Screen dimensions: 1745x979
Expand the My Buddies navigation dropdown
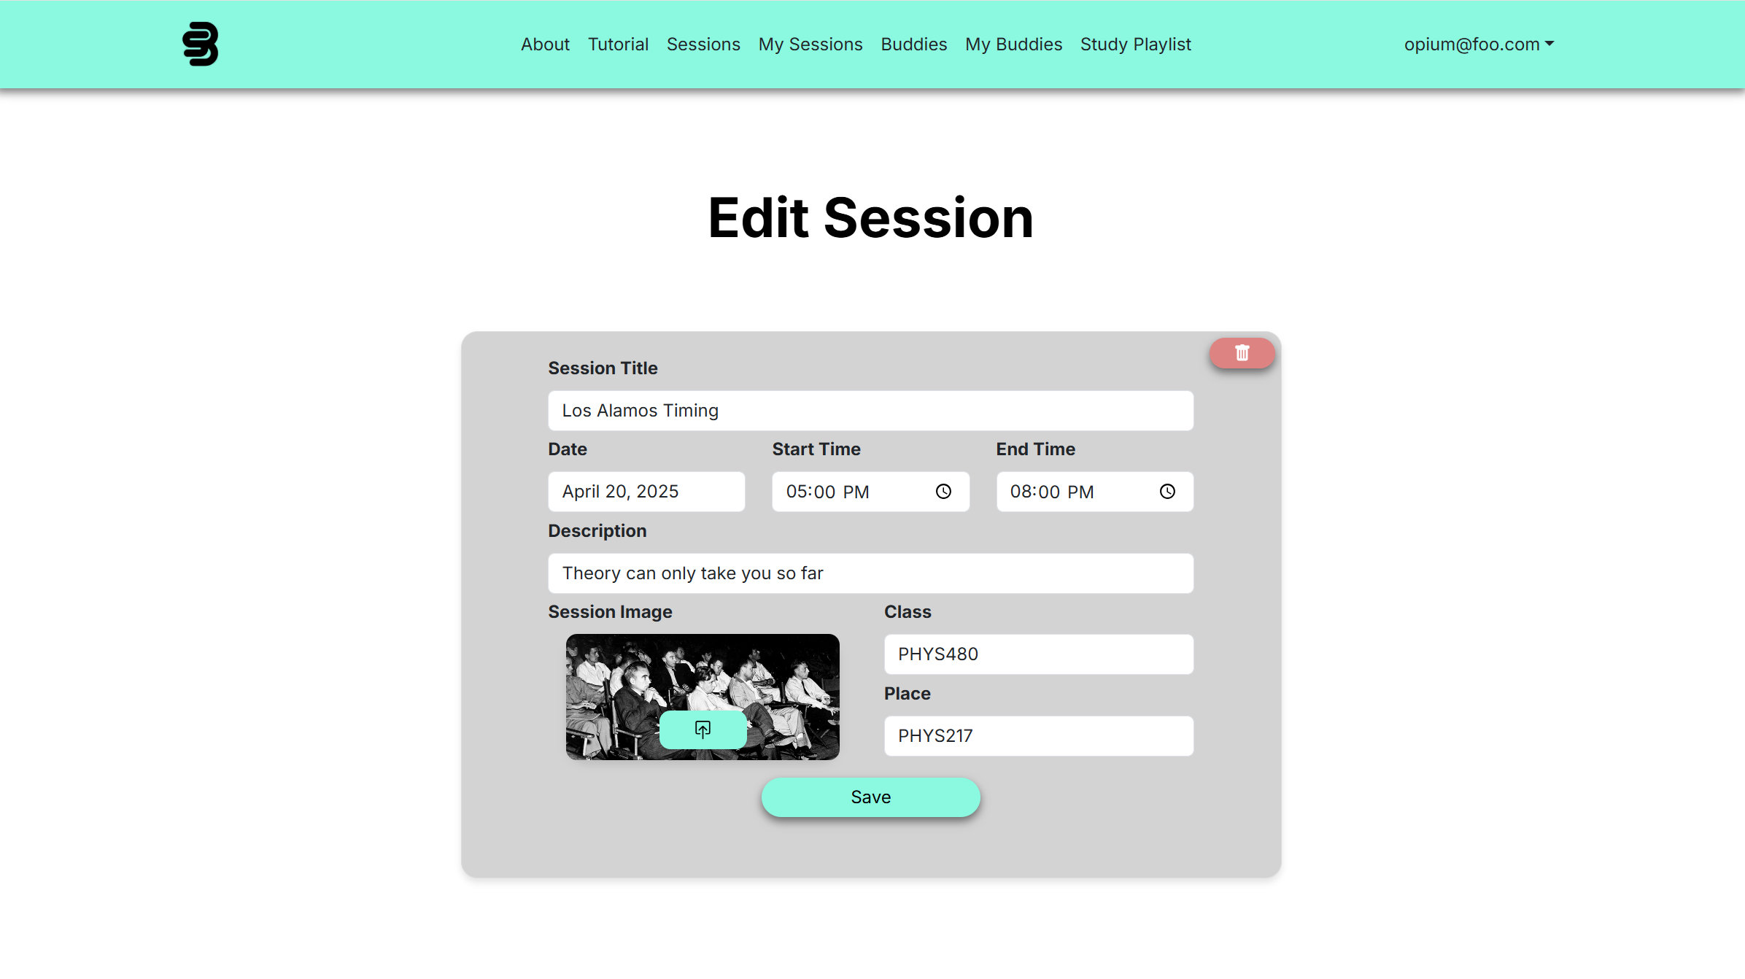coord(1013,44)
